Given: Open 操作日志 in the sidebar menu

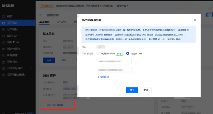Looking at the screenshot, I should pos(12,62).
